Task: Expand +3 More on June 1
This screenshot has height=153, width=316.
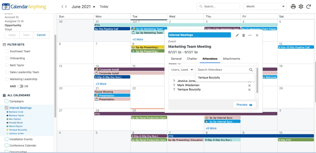Action: click(x=137, y=39)
